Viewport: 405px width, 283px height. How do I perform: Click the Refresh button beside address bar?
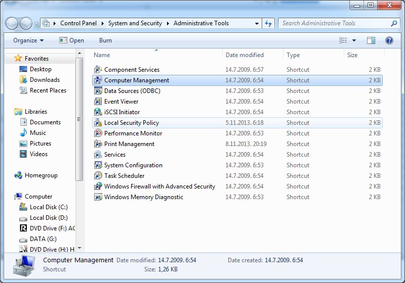coord(268,23)
